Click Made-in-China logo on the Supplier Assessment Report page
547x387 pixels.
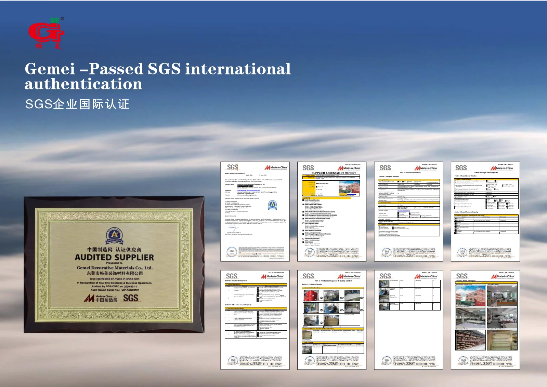pyautogui.click(x=349, y=168)
